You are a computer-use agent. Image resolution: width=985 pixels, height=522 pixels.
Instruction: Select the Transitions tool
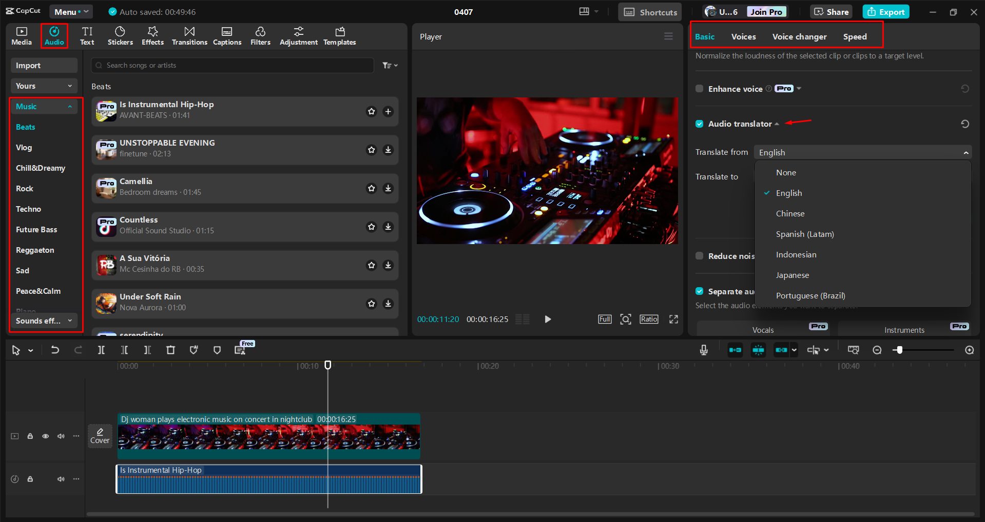click(x=189, y=36)
